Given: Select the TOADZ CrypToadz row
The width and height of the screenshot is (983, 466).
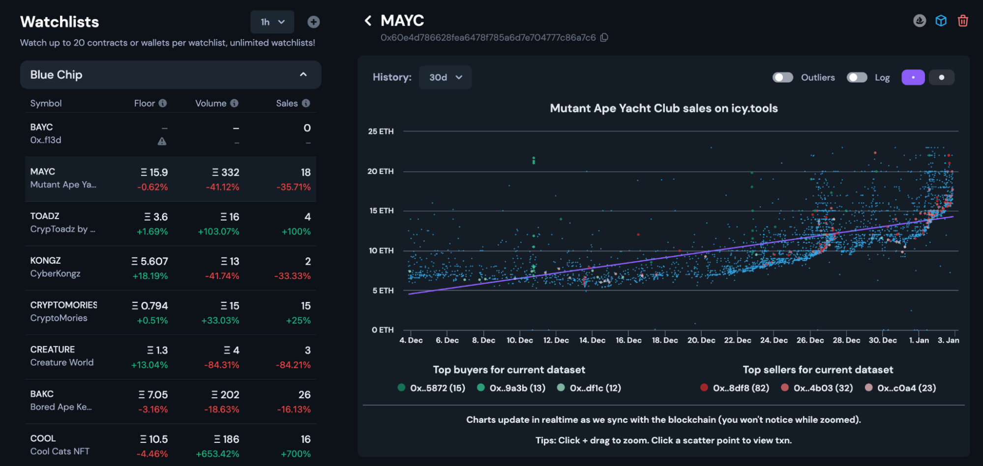Looking at the screenshot, I should pyautogui.click(x=171, y=223).
